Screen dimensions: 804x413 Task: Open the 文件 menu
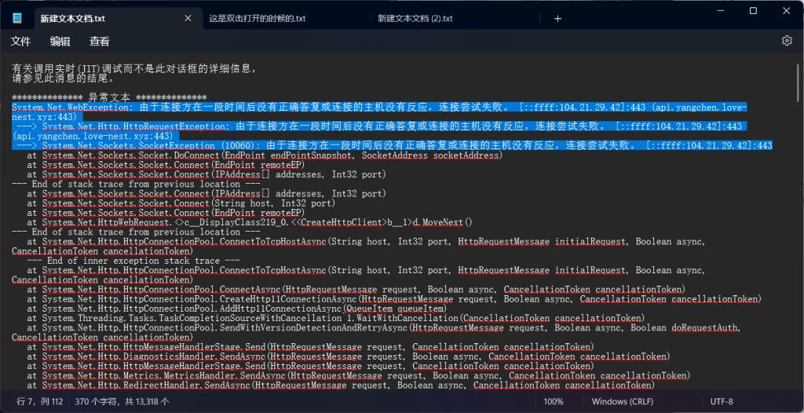pyautogui.click(x=20, y=42)
